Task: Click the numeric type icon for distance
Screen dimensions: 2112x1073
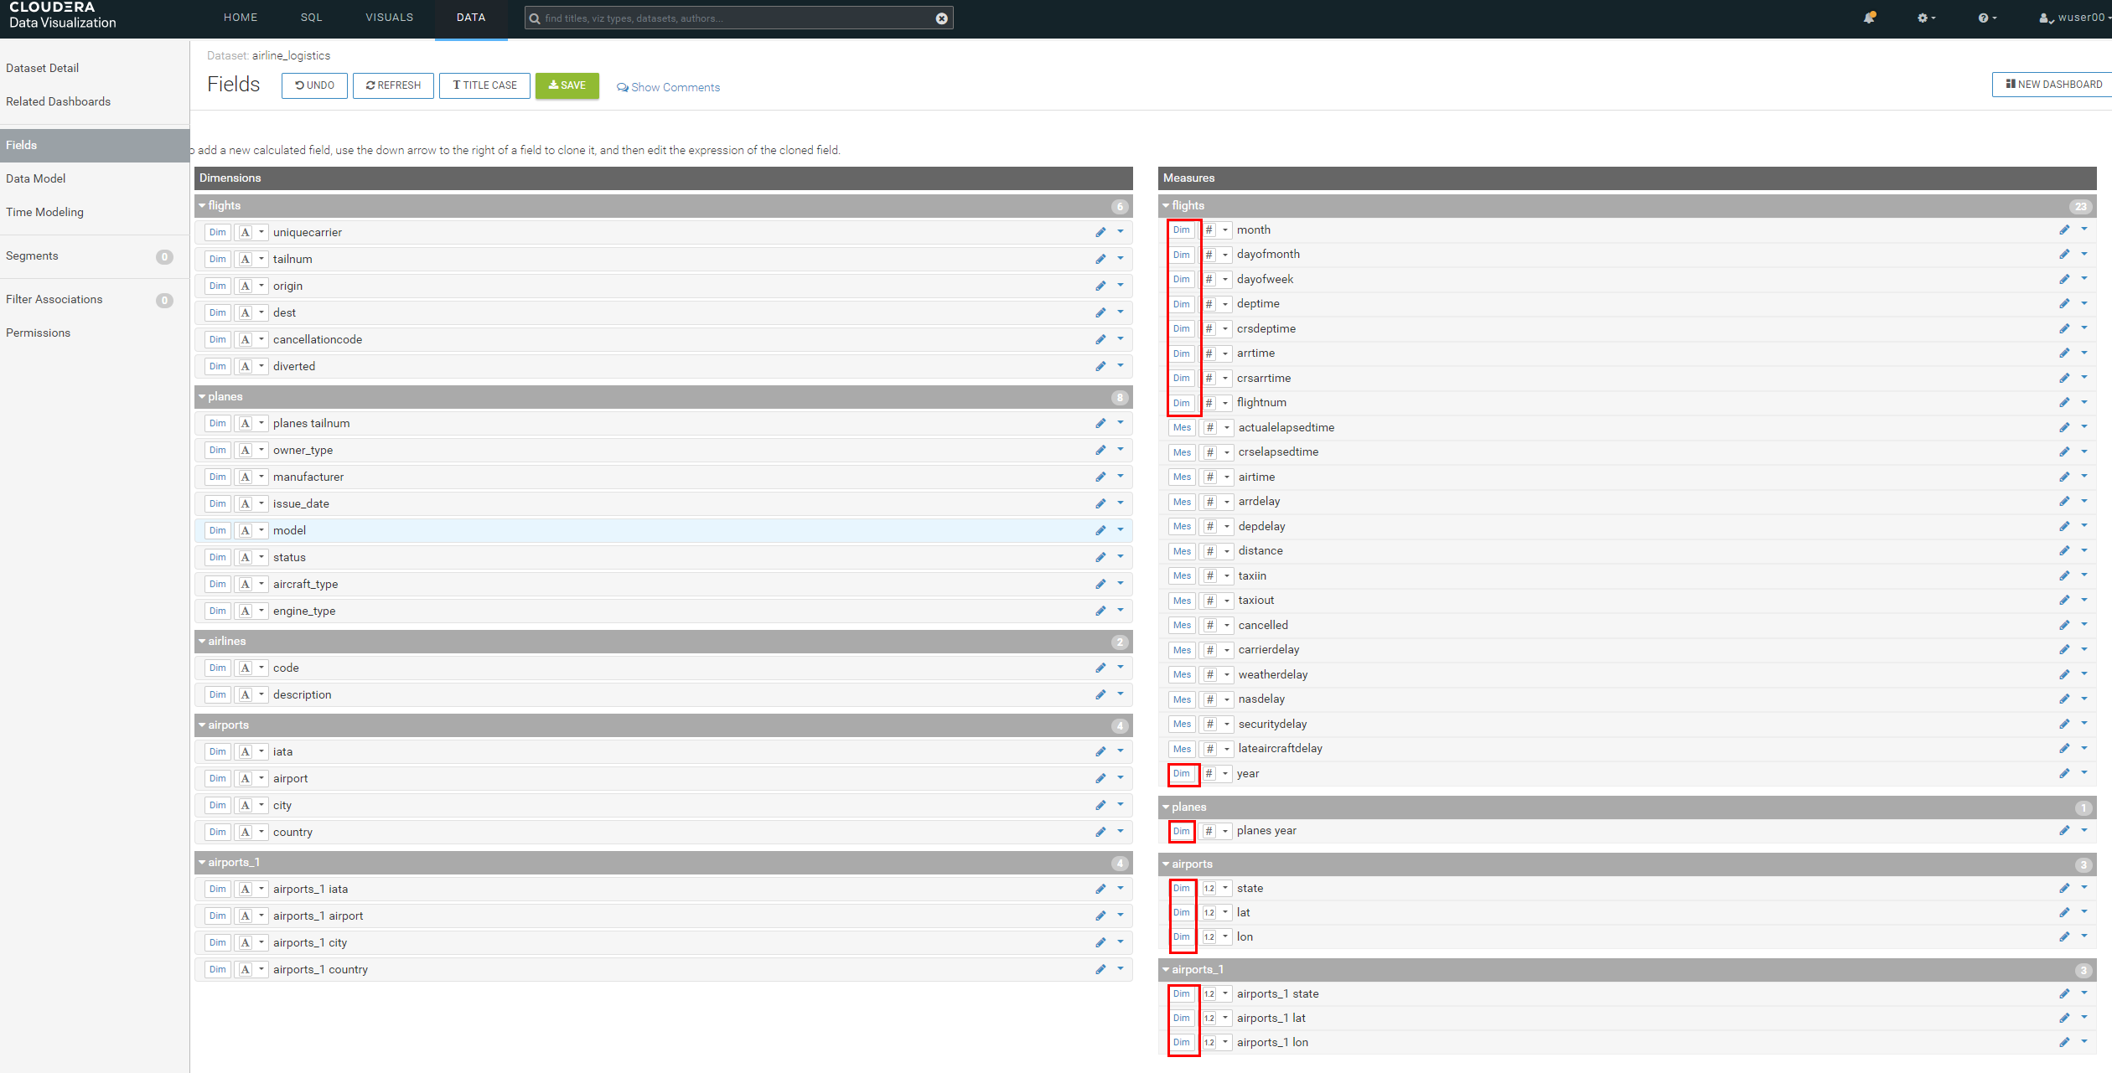Action: pos(1209,550)
